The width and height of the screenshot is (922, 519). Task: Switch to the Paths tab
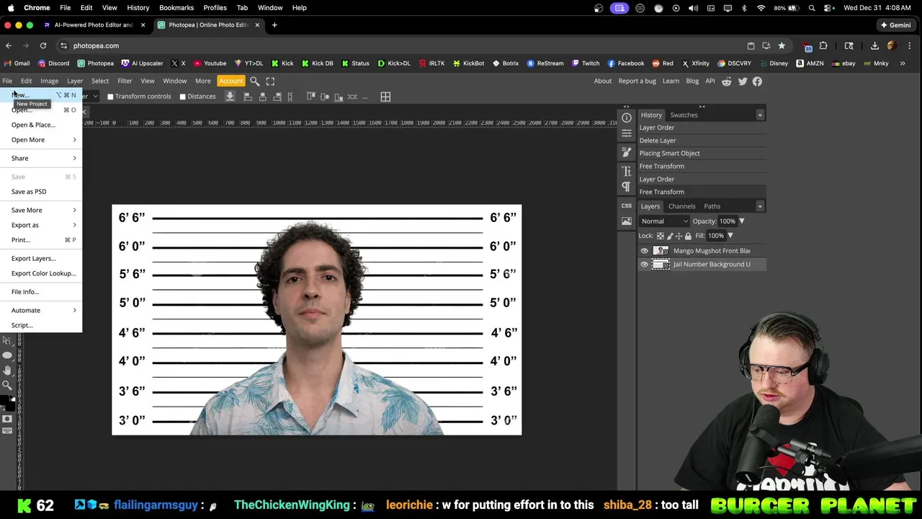(712, 207)
